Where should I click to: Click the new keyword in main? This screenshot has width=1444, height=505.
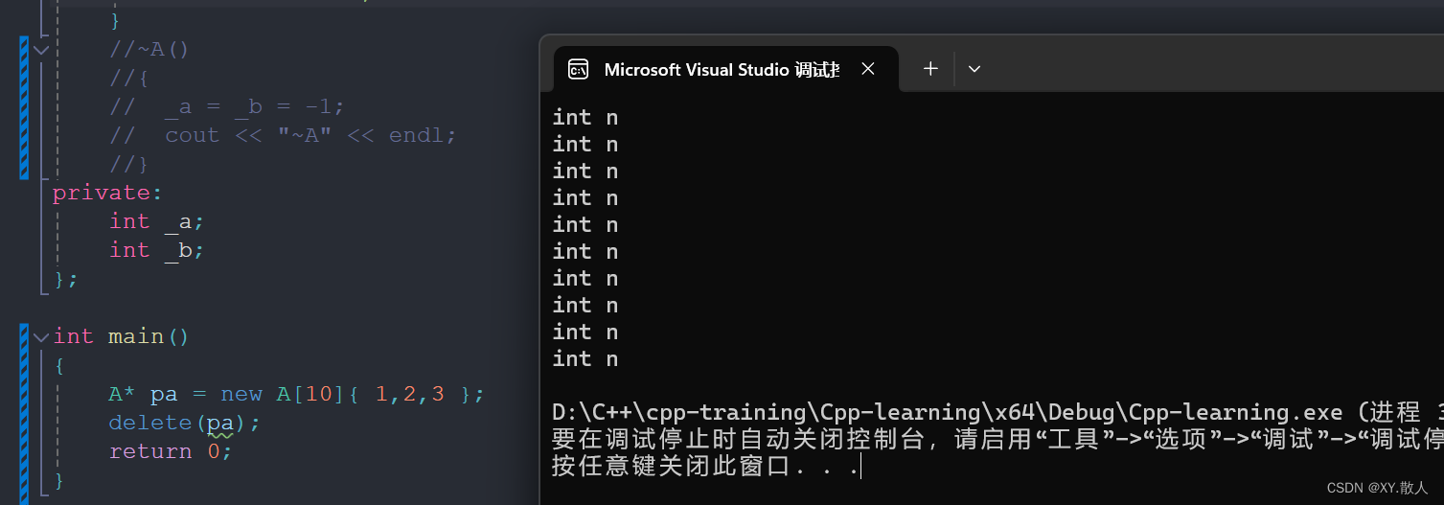[x=241, y=394]
